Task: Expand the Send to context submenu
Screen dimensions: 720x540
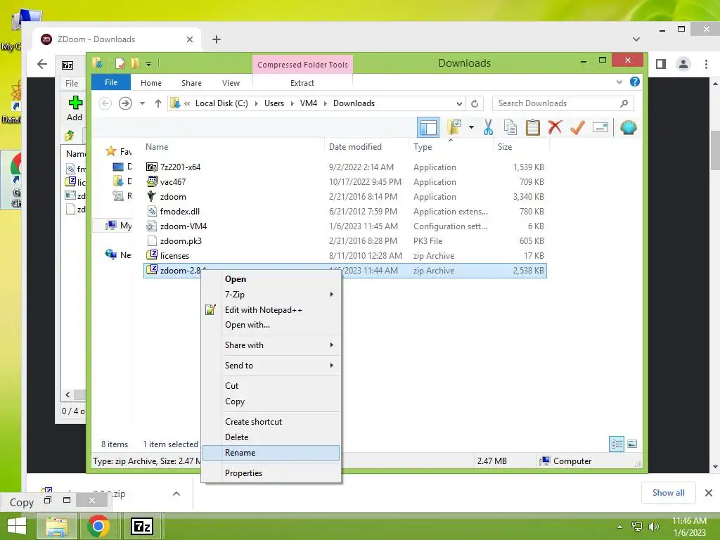Action: click(x=271, y=366)
